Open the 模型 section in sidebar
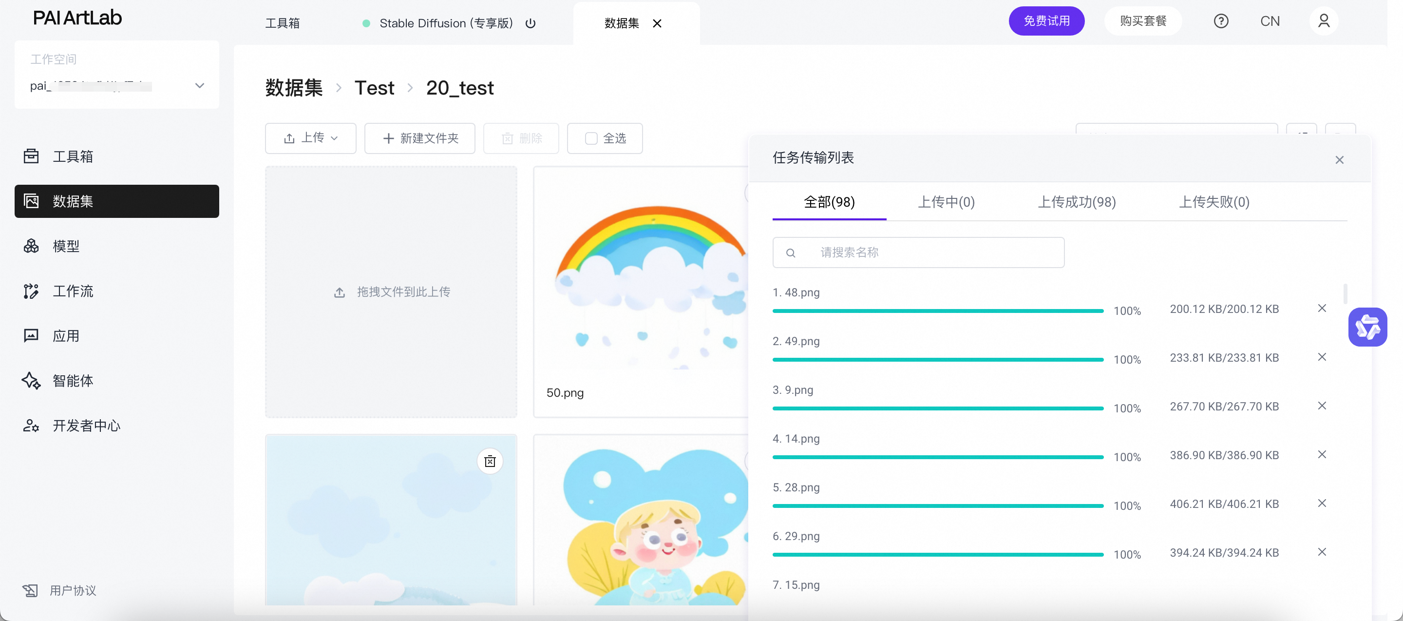Screen dimensions: 1403x621 pyautogui.click(x=65, y=246)
